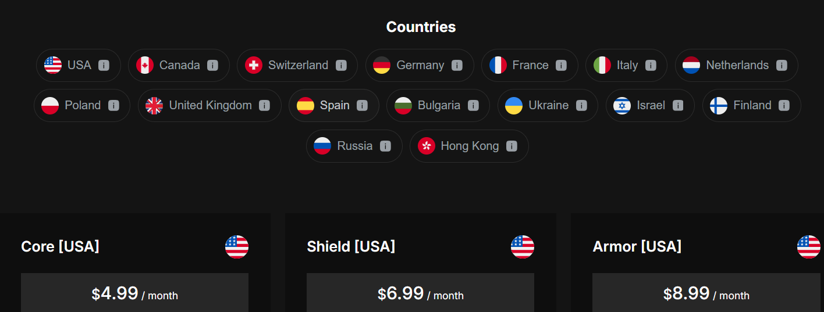Click the Core [USA] plan title
Viewport: 824px width, 312px height.
tap(60, 246)
